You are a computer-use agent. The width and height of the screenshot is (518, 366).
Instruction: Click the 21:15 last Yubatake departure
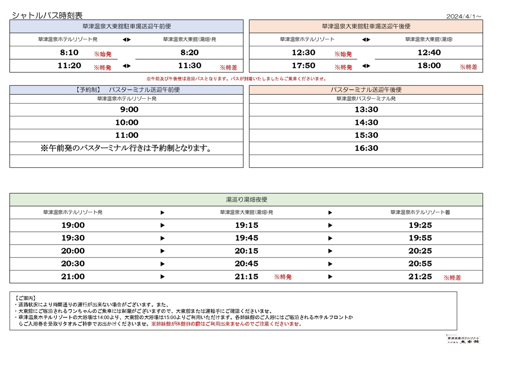246,277
